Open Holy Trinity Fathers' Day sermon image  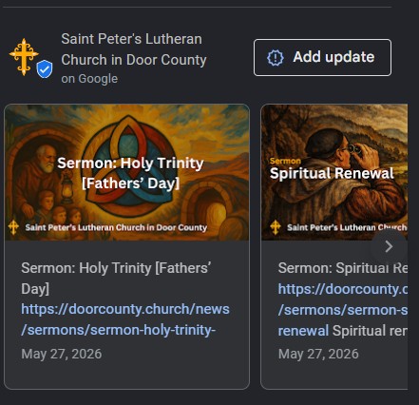point(127,172)
